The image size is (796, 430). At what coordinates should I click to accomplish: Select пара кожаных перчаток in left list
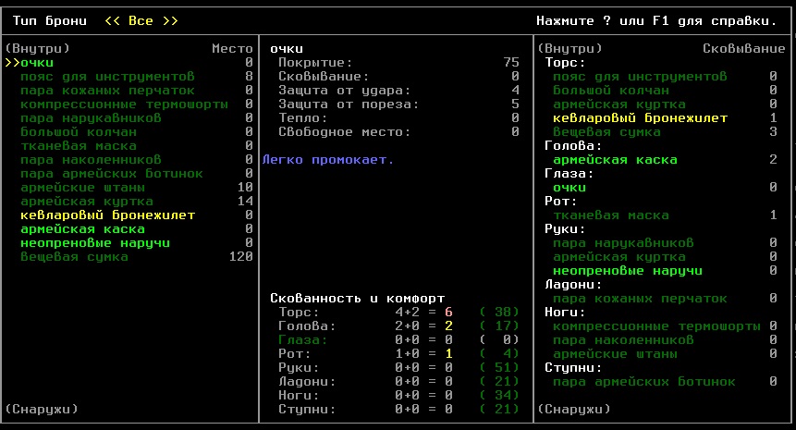pos(107,91)
